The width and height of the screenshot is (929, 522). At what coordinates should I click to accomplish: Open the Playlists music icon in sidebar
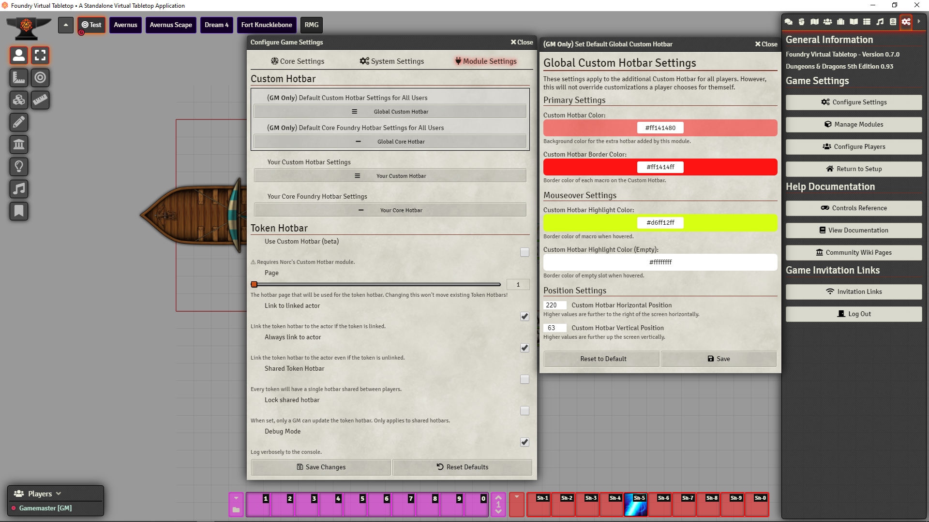coord(880,22)
